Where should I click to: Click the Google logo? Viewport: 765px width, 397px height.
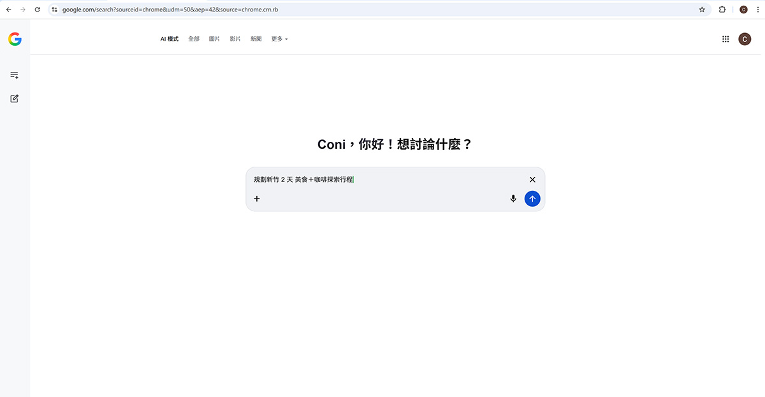click(14, 39)
